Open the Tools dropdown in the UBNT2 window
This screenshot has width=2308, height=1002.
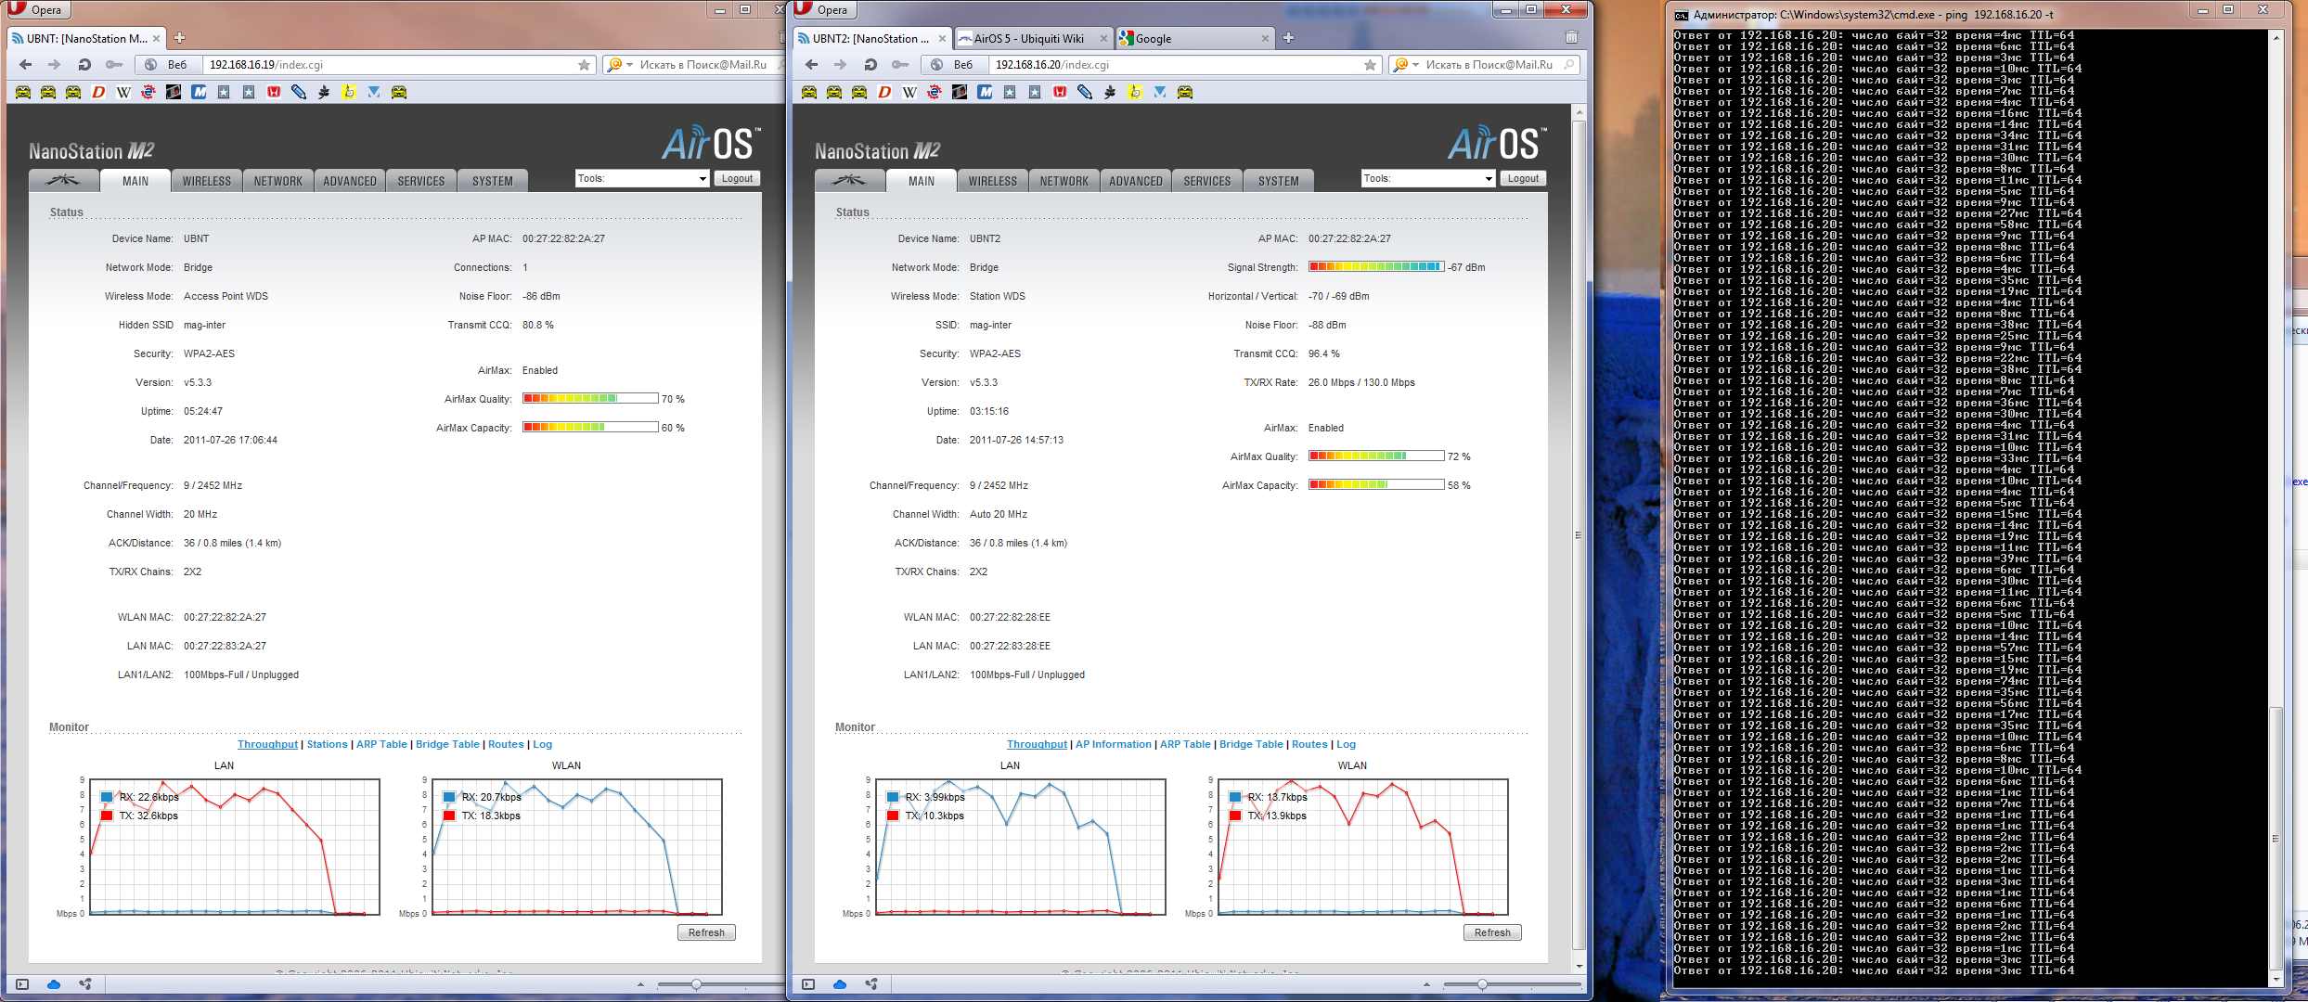pyautogui.click(x=1428, y=178)
